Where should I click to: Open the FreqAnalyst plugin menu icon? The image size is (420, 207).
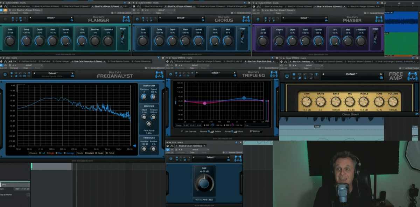click(x=12, y=73)
